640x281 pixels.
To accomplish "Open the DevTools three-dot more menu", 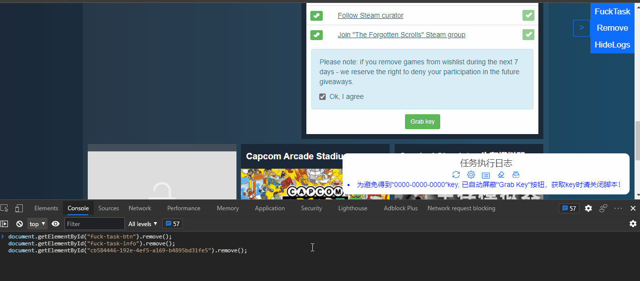I will 618,208.
